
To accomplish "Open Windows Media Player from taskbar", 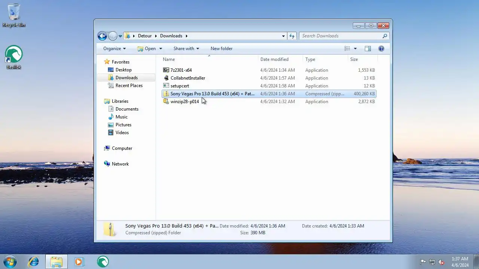I will point(79,262).
